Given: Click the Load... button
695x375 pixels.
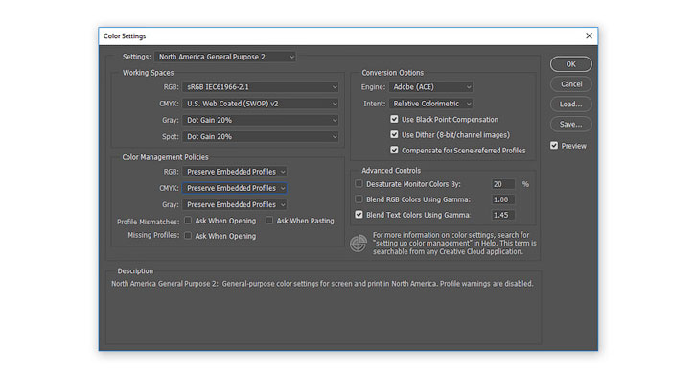Looking at the screenshot, I should 571,105.
